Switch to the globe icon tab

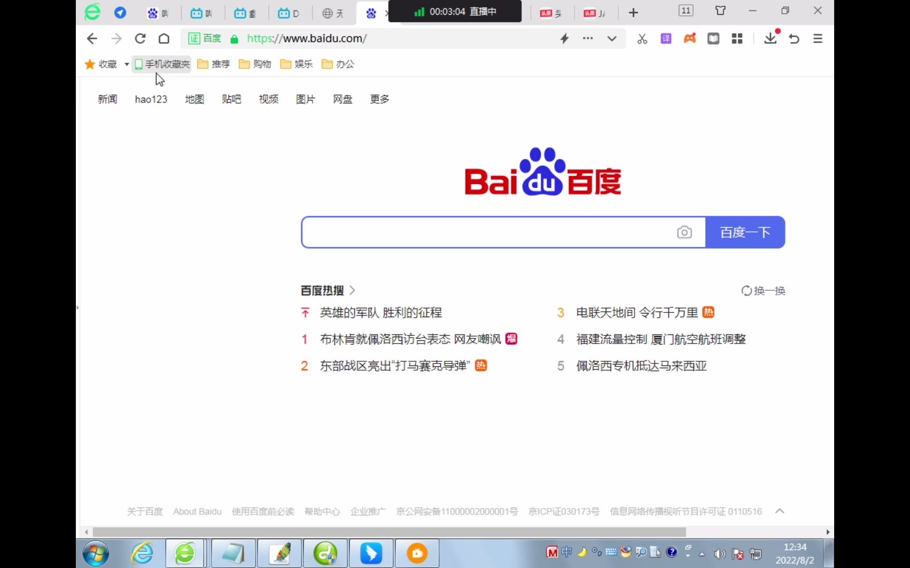point(333,13)
